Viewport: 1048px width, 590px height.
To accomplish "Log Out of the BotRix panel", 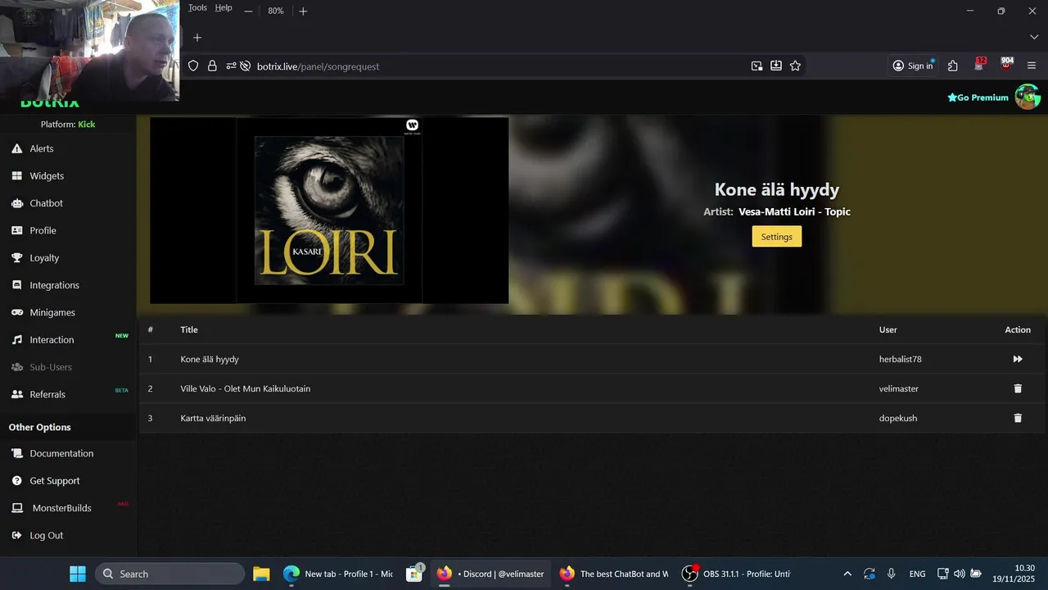I will [x=46, y=535].
